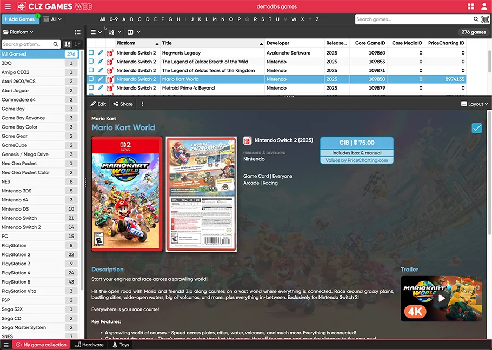Open the user account icon

(x=484, y=6)
